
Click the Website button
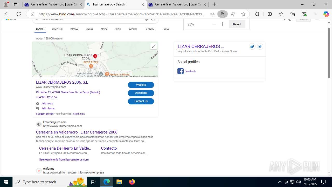tap(141, 85)
